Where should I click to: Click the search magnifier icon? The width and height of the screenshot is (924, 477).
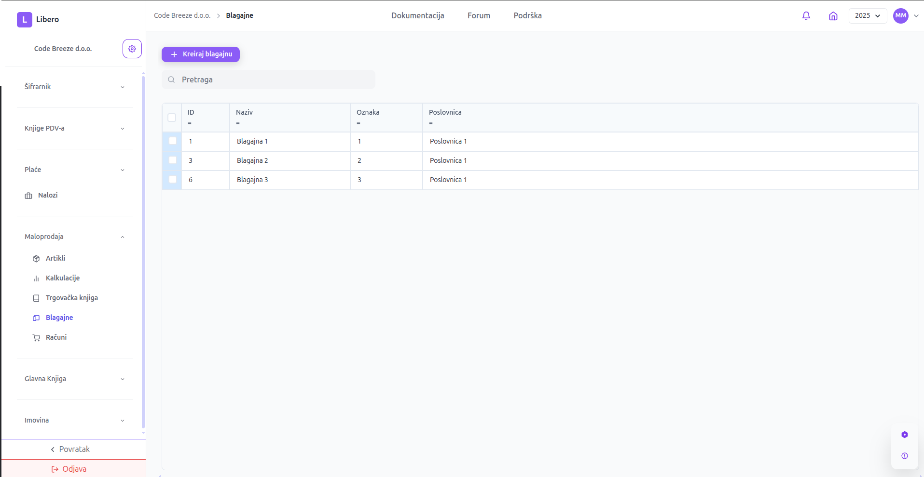click(171, 80)
